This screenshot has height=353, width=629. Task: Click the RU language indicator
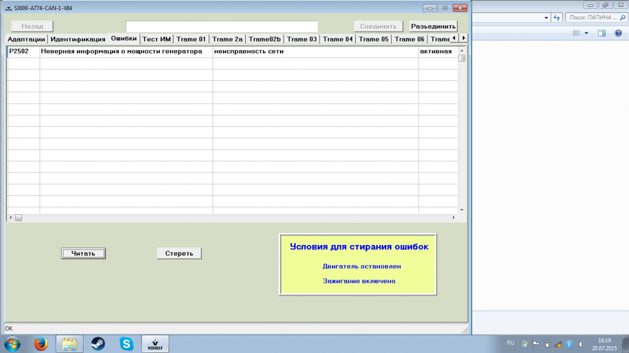point(510,343)
